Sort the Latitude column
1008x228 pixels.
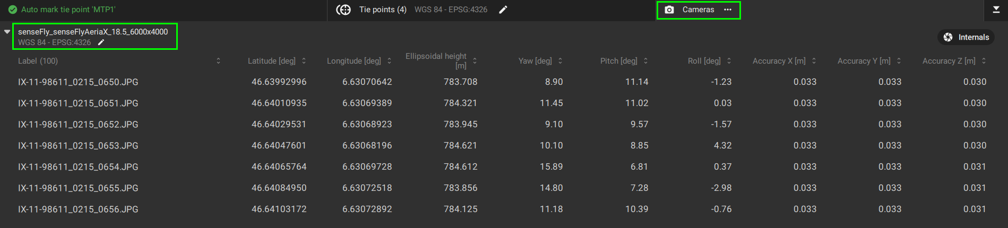click(304, 61)
